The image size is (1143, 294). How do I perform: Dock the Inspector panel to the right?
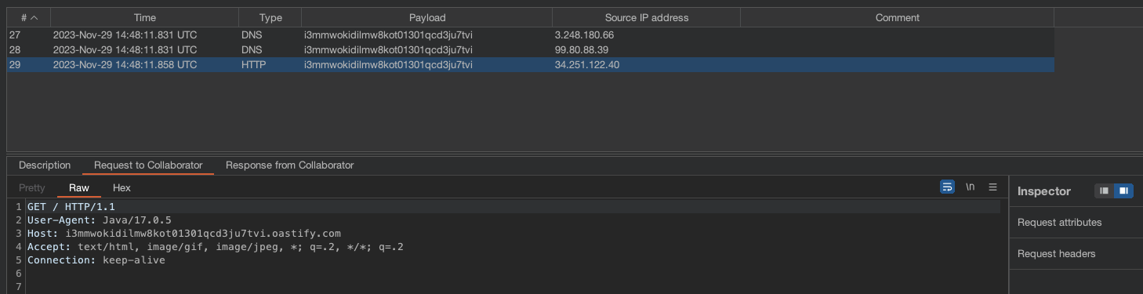1123,191
